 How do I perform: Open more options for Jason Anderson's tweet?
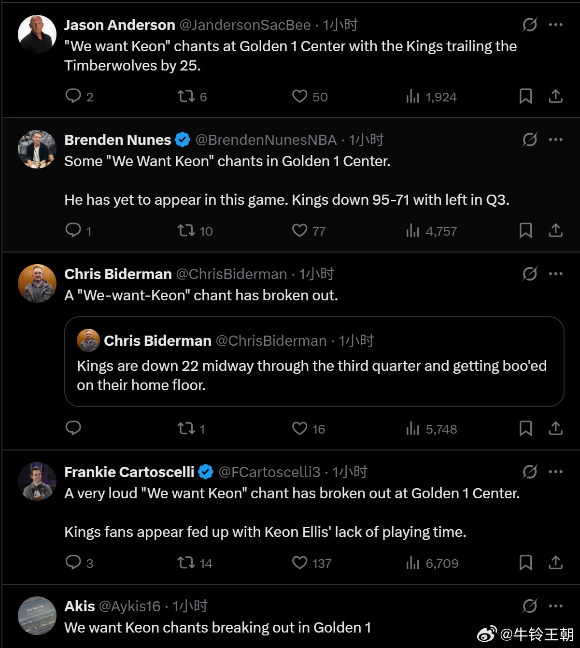click(555, 25)
